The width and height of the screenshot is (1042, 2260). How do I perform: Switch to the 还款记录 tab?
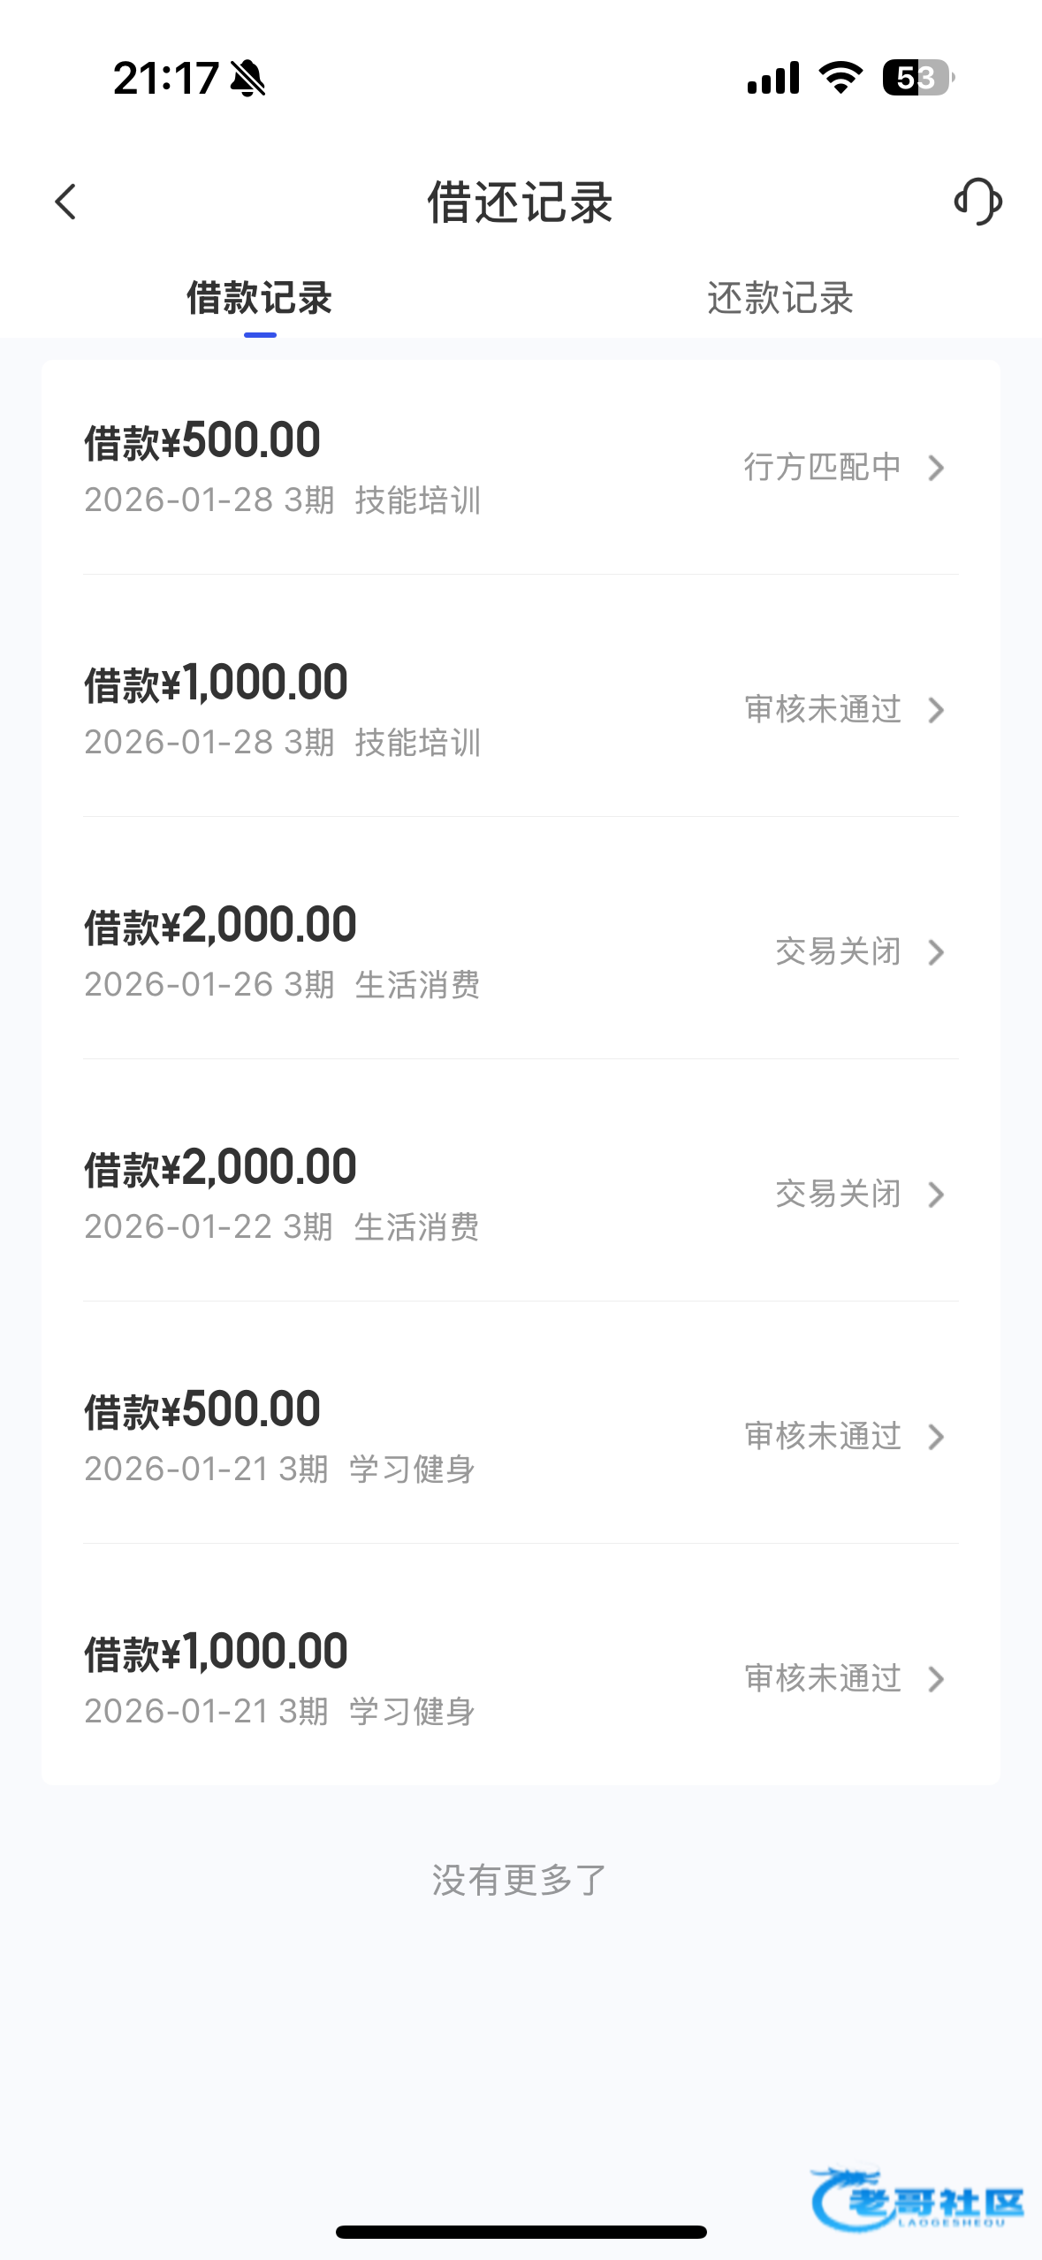pos(780,298)
